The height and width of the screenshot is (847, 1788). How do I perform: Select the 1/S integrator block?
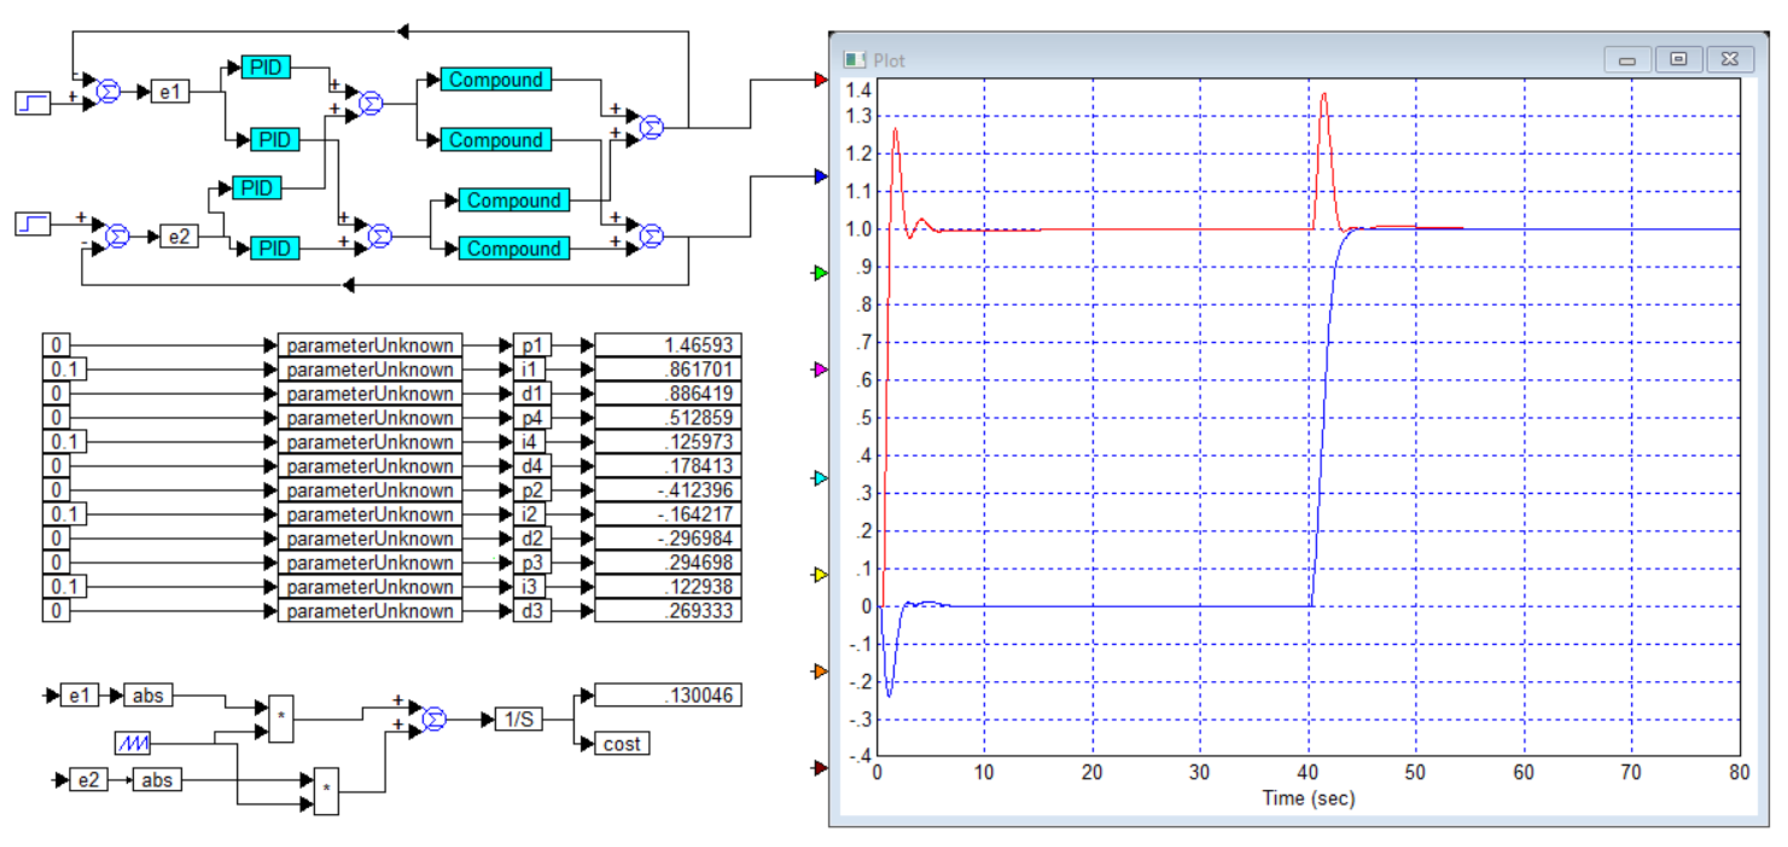click(x=518, y=719)
